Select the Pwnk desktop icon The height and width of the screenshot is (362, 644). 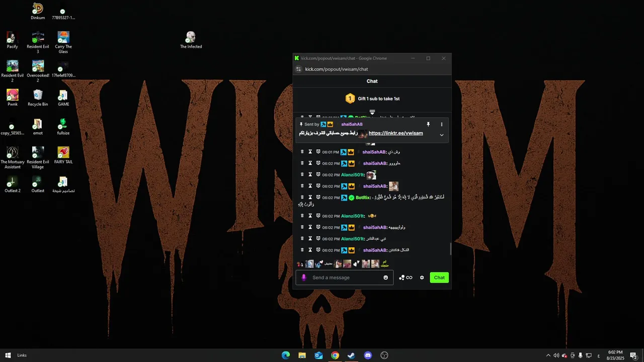[x=13, y=98]
